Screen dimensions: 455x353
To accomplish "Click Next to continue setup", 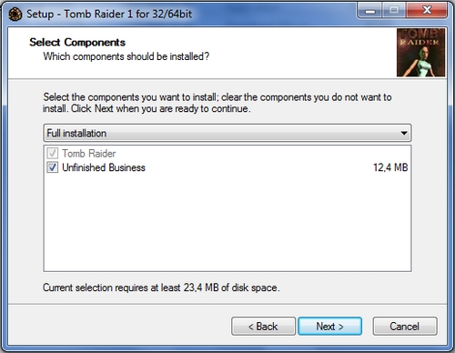I will tap(329, 327).
